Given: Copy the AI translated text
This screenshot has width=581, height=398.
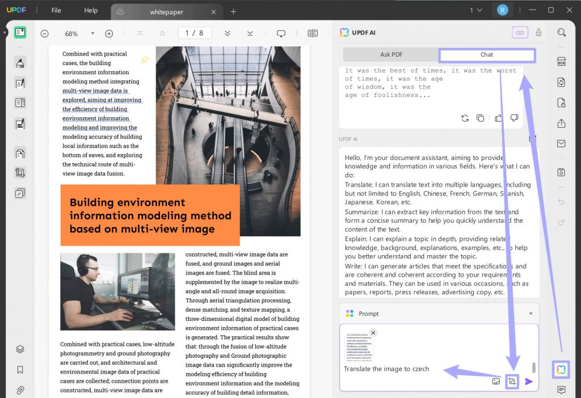Looking at the screenshot, I should pos(481,118).
